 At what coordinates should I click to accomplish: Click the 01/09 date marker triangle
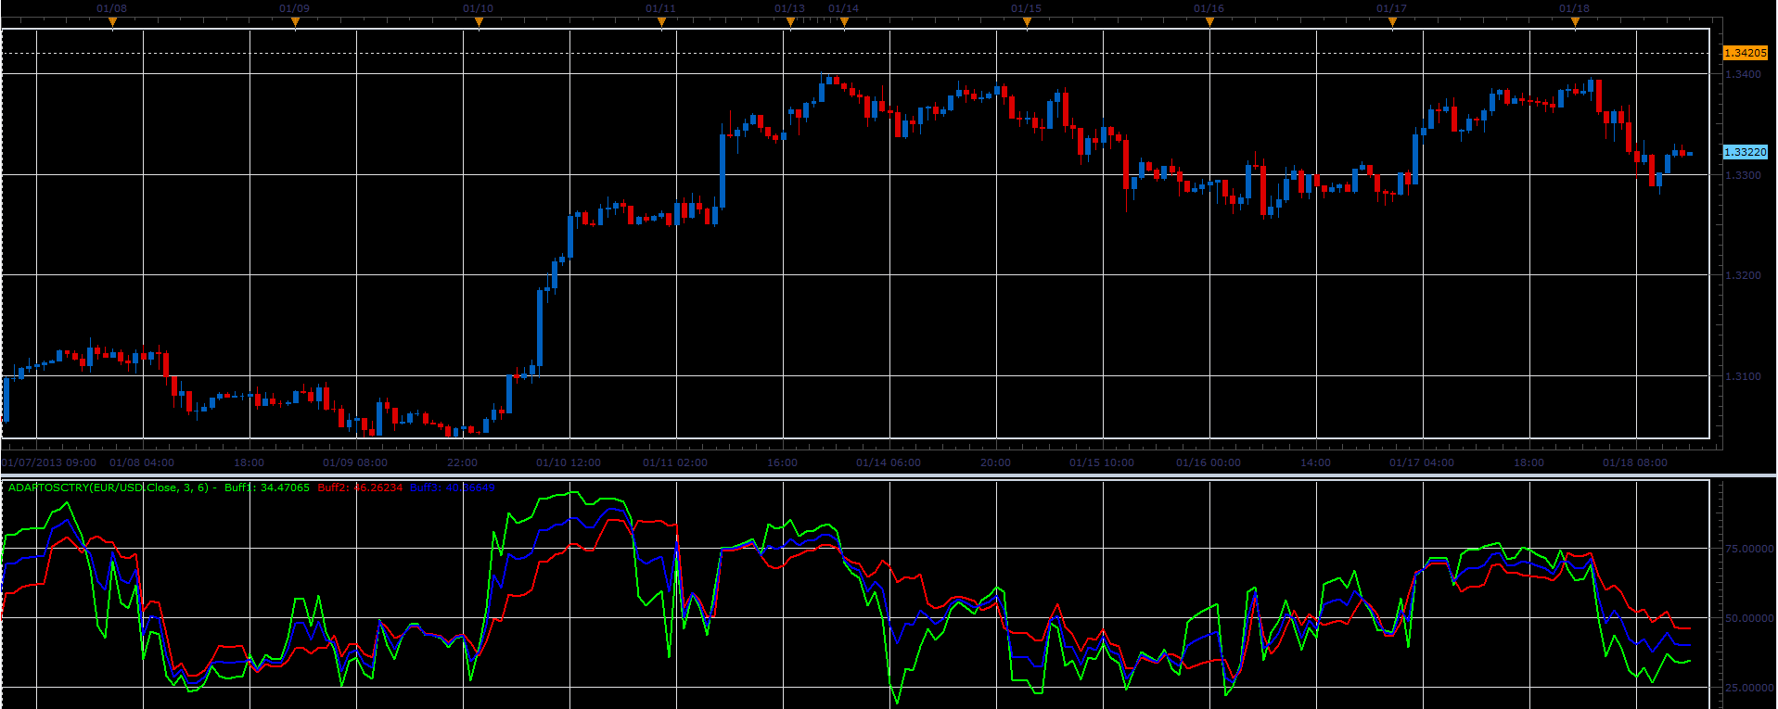(x=295, y=22)
